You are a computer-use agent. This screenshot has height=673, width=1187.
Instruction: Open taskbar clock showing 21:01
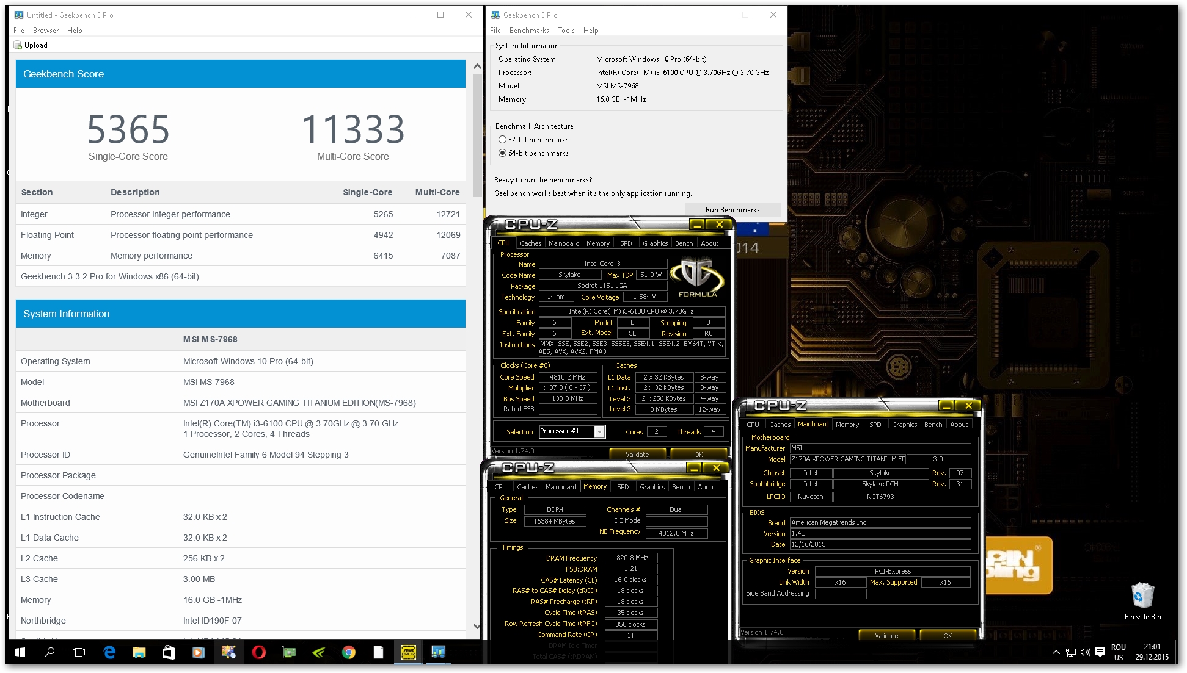point(1152,652)
